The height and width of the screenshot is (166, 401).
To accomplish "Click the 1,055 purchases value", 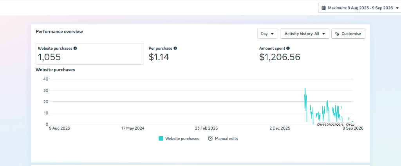I will click(x=49, y=57).
